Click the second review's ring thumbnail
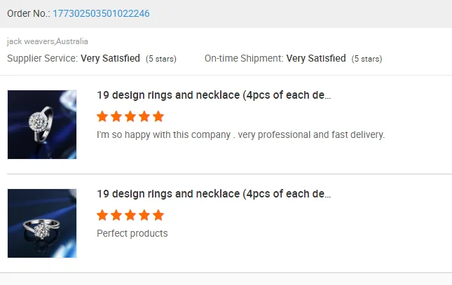The height and width of the screenshot is (285, 452). pos(42,223)
